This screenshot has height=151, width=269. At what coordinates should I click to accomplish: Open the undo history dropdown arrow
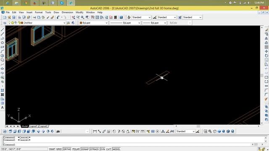coord(62,17)
